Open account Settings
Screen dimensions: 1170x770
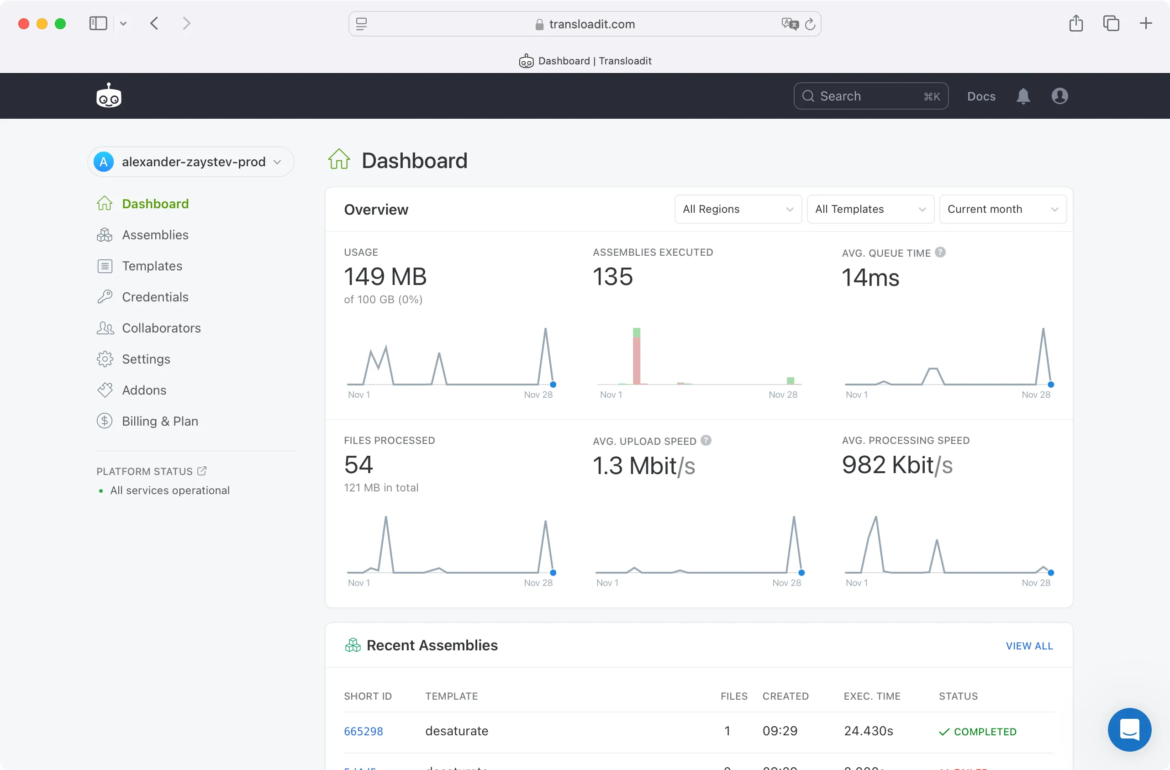(x=147, y=359)
